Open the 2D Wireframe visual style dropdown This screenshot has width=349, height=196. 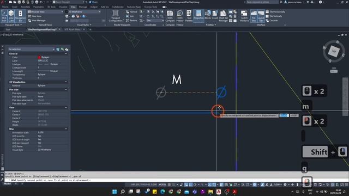pyautogui.click(x=83, y=12)
